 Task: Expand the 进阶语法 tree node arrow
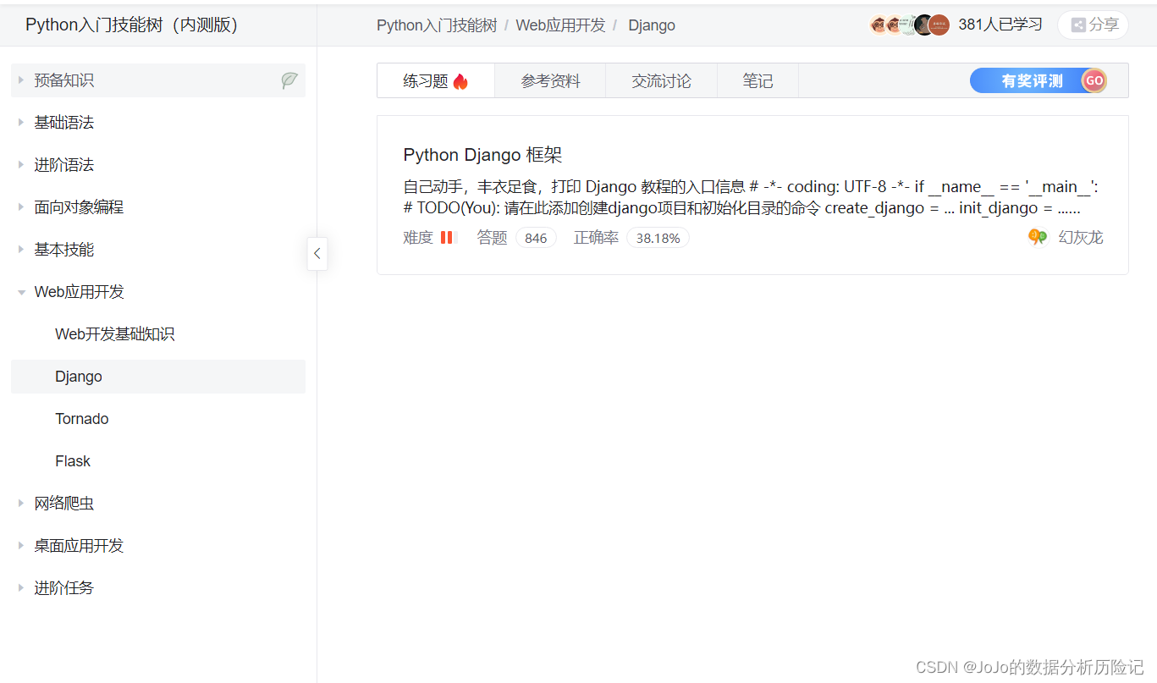(x=21, y=165)
